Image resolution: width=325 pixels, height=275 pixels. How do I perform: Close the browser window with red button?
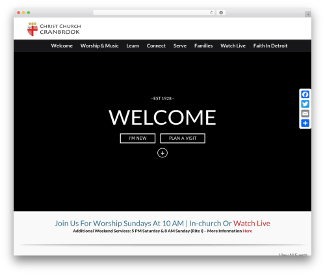19,13
